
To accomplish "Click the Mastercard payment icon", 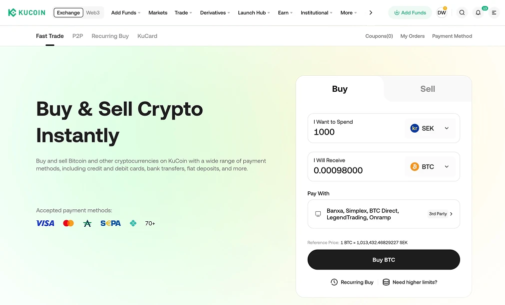I will pyautogui.click(x=68, y=223).
